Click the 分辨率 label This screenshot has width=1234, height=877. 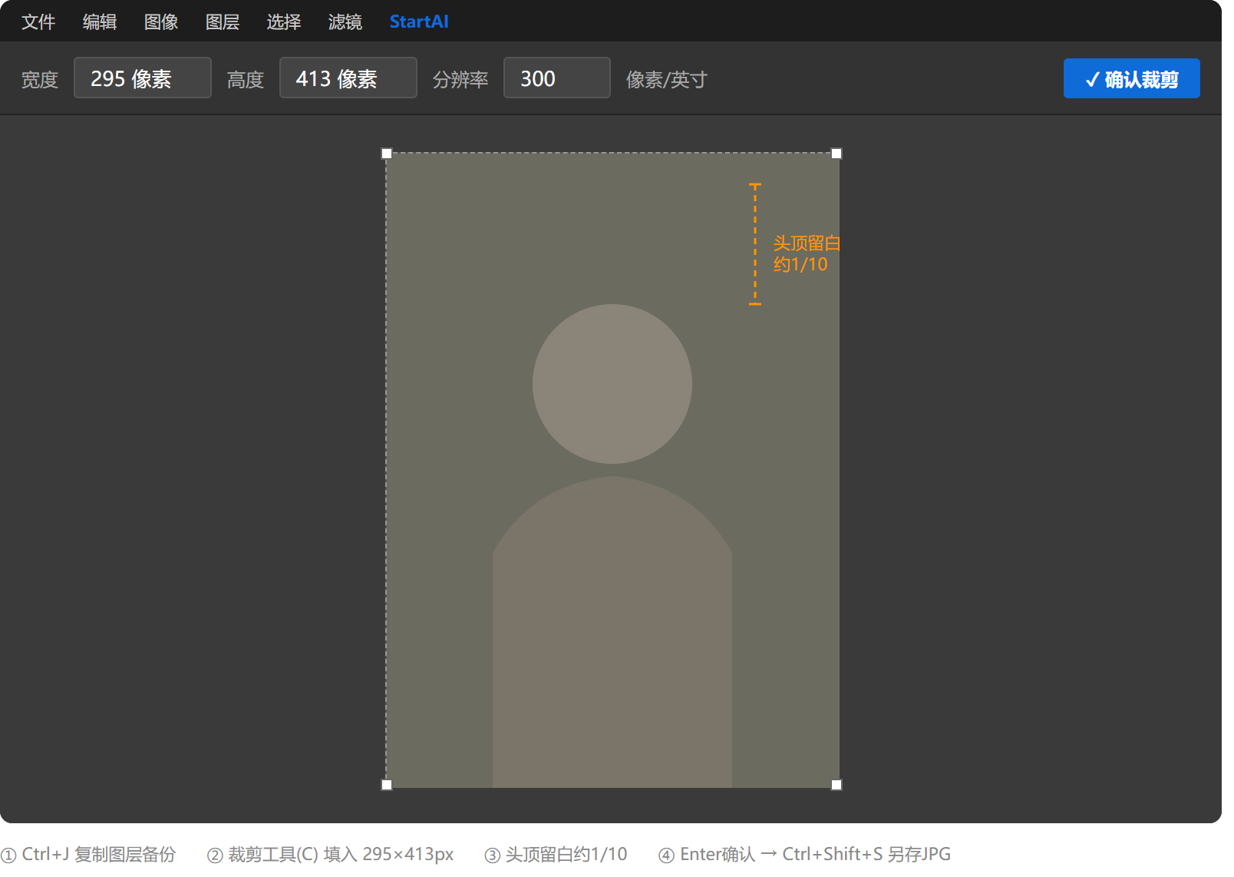[460, 79]
